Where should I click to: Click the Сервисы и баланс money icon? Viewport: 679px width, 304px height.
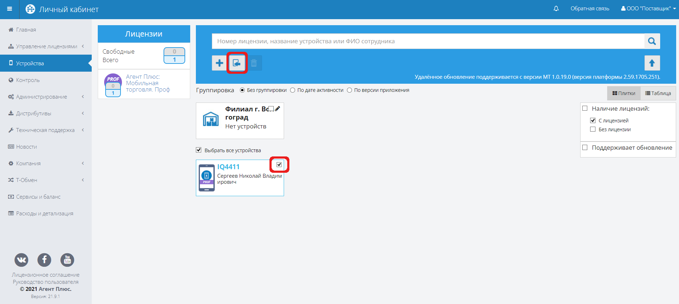click(x=11, y=197)
